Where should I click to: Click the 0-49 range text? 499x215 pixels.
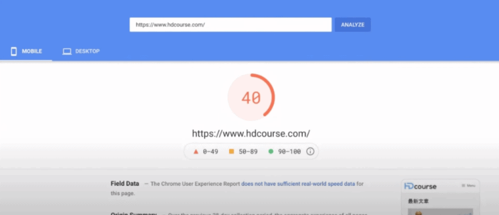(x=211, y=152)
